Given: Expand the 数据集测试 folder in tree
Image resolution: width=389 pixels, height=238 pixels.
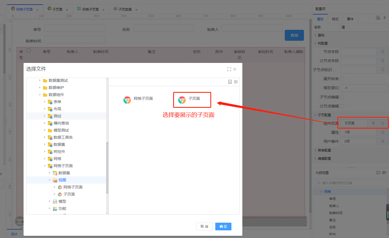Looking at the screenshot, I should [40, 80].
